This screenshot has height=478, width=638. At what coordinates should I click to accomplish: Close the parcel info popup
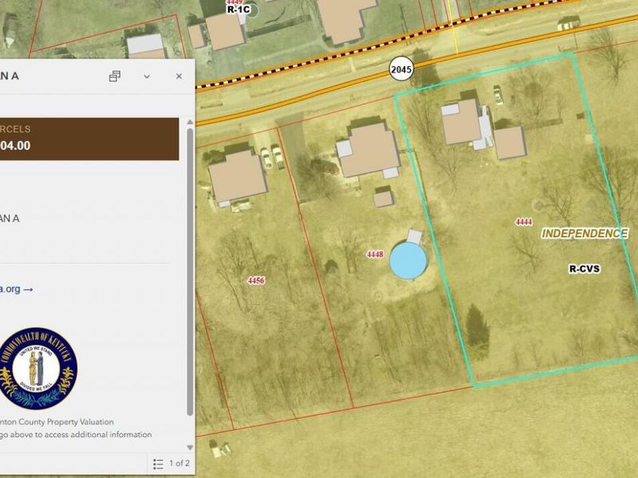(179, 76)
